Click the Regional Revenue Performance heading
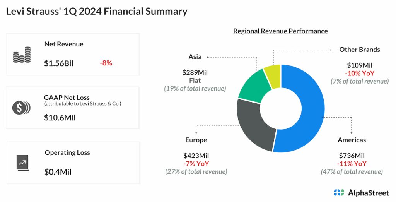The image size is (396, 202). [280, 31]
